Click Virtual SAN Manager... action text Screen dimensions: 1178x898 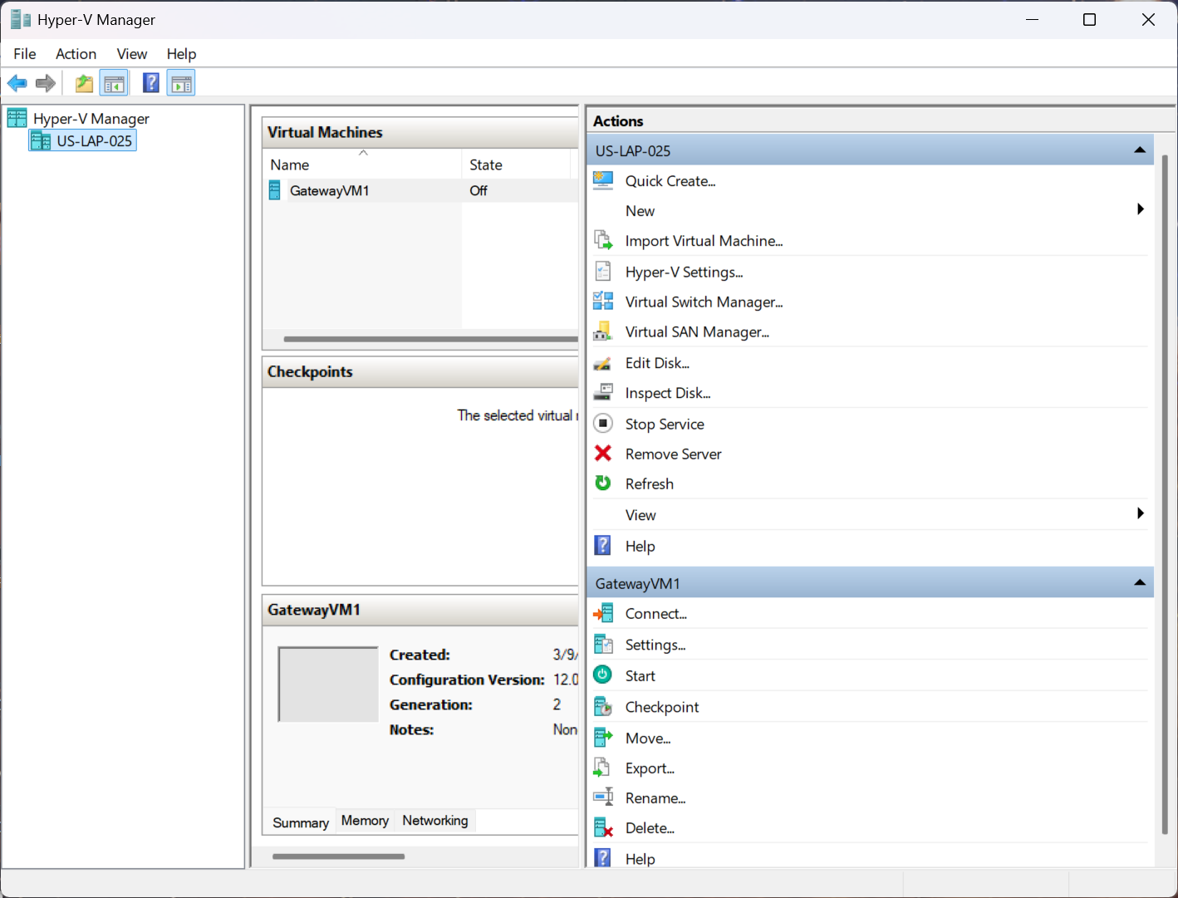698,332
